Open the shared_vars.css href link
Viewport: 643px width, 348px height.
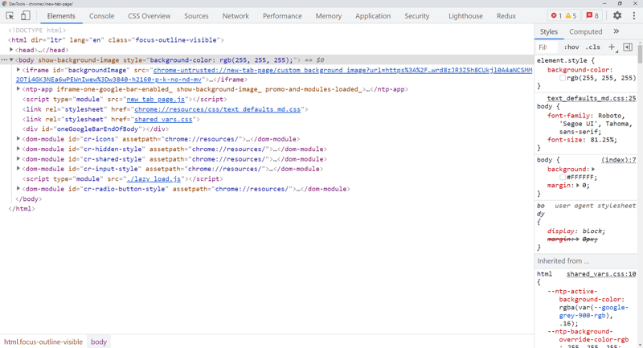pyautogui.click(x=163, y=119)
